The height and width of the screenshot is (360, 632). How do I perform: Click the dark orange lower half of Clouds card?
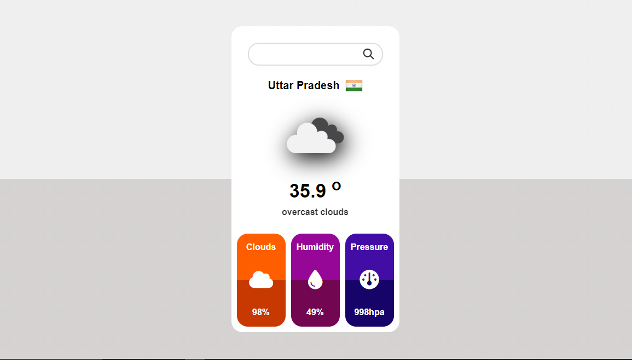click(x=261, y=303)
